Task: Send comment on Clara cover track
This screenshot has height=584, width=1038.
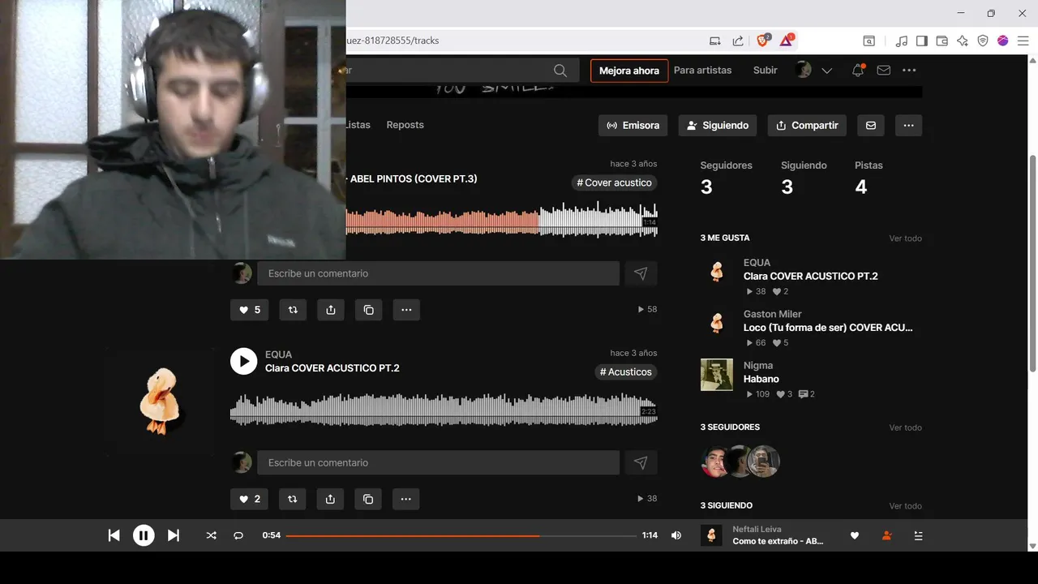Action: click(x=641, y=462)
